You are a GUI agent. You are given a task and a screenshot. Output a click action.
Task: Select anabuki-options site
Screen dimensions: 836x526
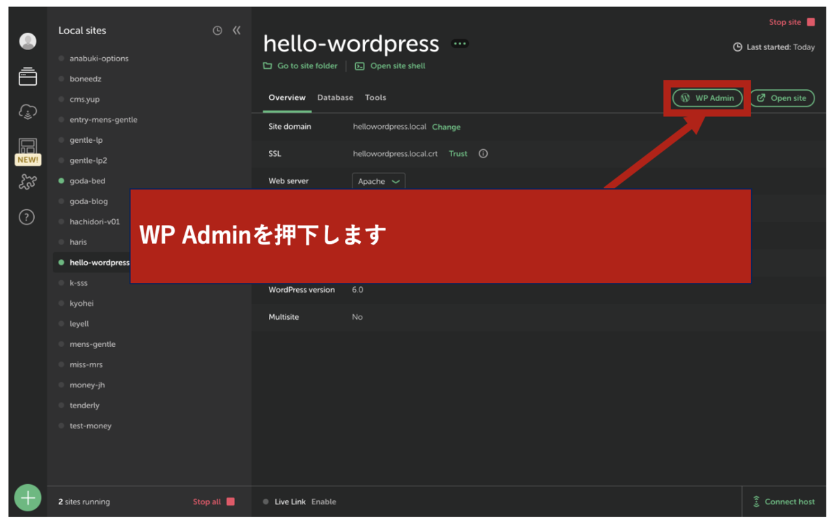pos(99,59)
